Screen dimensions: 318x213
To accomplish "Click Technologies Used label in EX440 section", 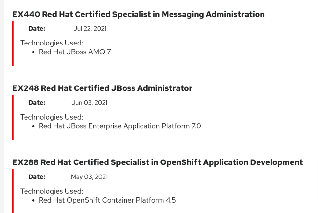I will tap(52, 43).
